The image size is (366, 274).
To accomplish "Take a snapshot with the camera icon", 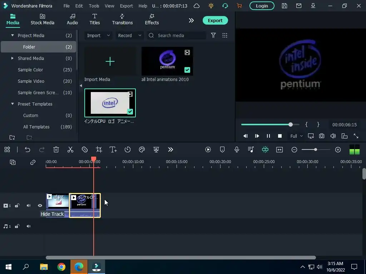I will click(322, 136).
